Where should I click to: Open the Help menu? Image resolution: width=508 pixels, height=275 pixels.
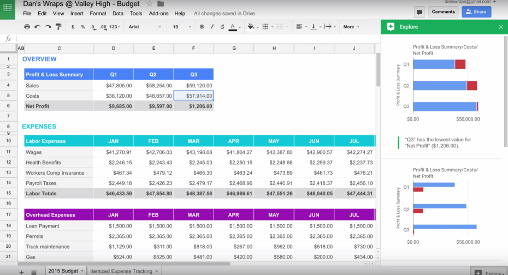[180, 14]
